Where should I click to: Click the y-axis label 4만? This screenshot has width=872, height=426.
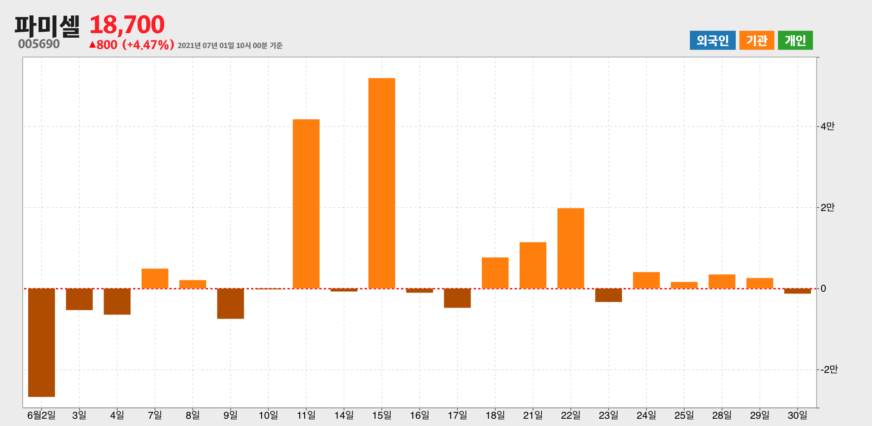tap(827, 126)
